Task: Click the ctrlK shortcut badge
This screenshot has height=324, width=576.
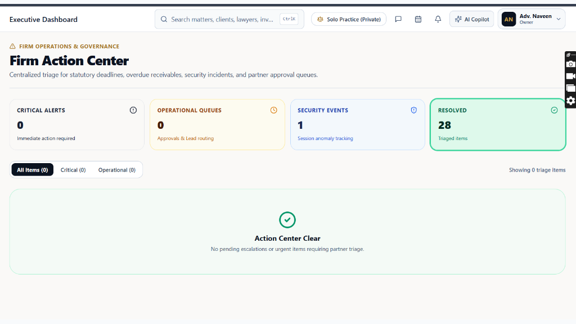Action: [289, 19]
